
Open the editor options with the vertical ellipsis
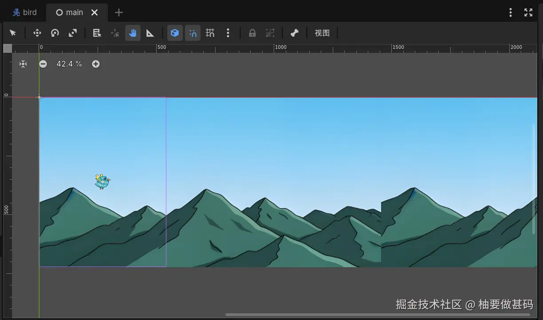510,12
